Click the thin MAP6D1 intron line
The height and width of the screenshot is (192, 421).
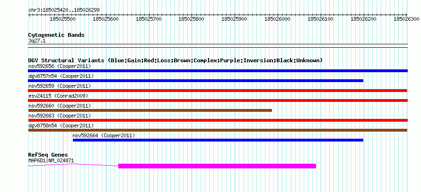click(73, 165)
